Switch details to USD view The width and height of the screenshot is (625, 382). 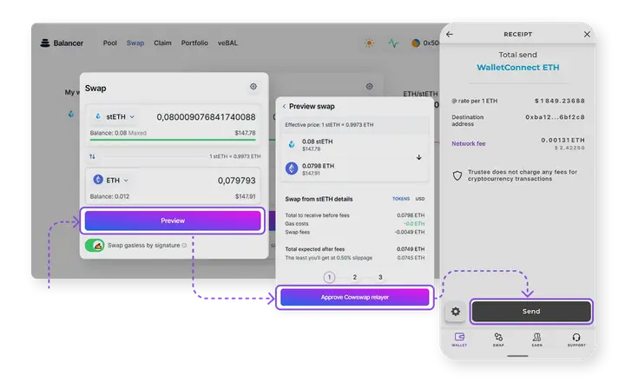coord(420,199)
